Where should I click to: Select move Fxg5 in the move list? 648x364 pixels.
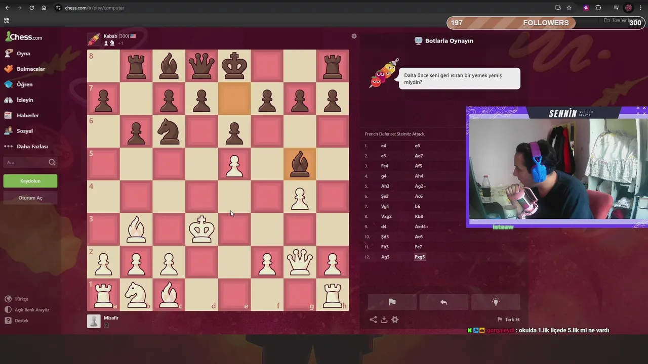[420, 257]
